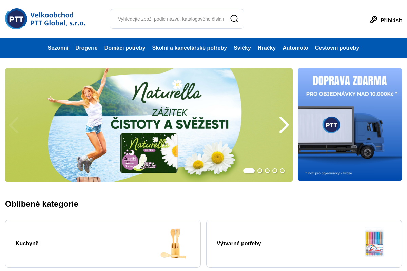407x271 pixels.
Task: Select the second carousel indicator dot
Action: coord(260,171)
